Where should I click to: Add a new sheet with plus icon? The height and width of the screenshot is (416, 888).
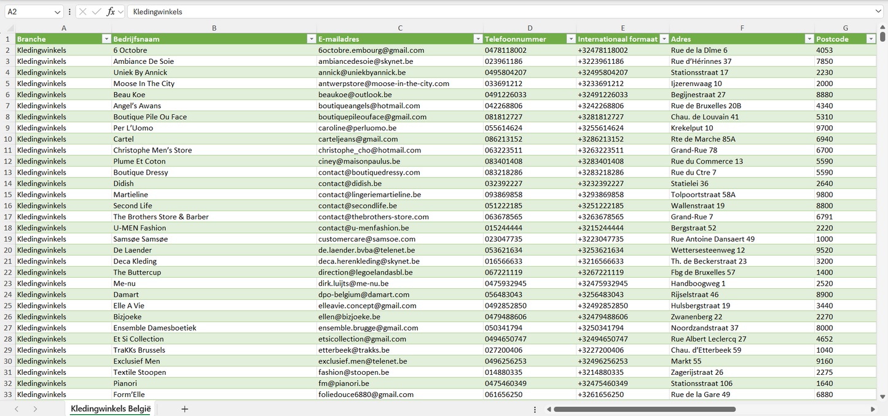[x=184, y=409]
